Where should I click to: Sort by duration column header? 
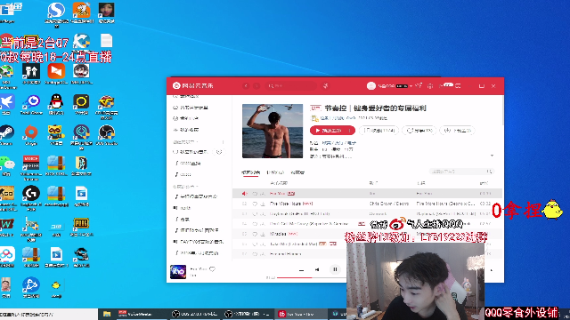pyautogui.click(x=484, y=183)
